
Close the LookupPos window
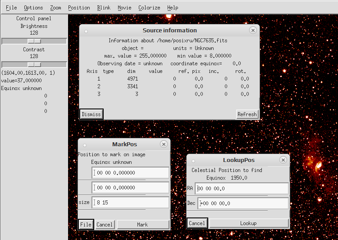(283, 160)
